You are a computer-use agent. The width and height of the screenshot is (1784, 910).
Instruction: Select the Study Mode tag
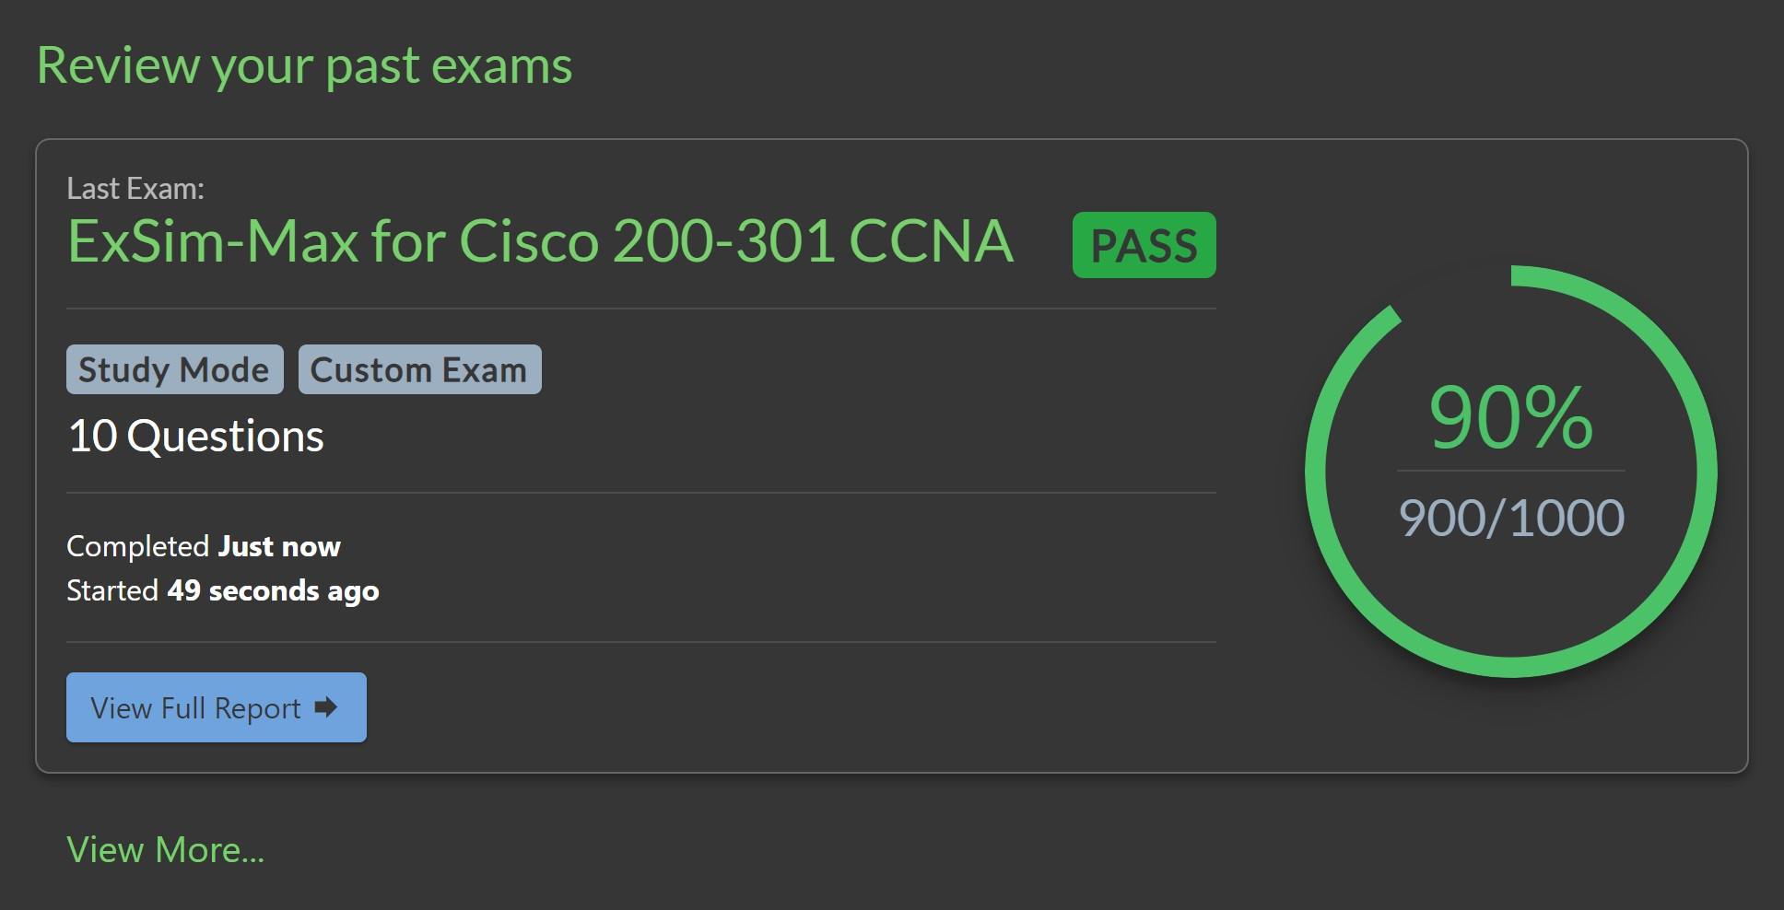[x=174, y=369]
